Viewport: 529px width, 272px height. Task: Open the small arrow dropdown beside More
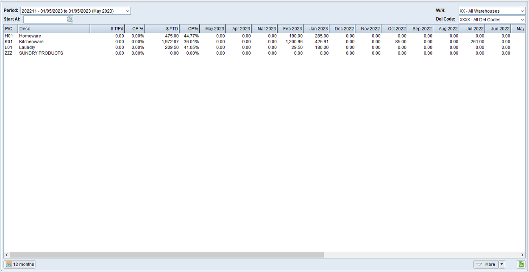[x=501, y=264]
